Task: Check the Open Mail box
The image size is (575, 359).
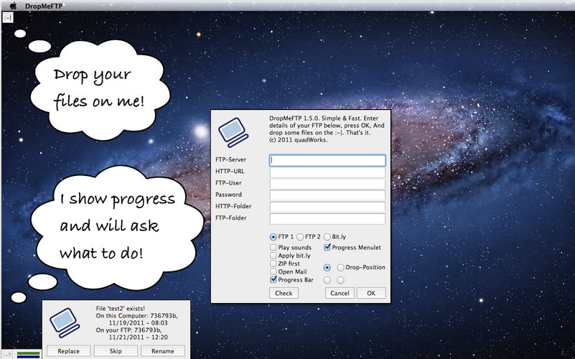Action: [x=274, y=271]
